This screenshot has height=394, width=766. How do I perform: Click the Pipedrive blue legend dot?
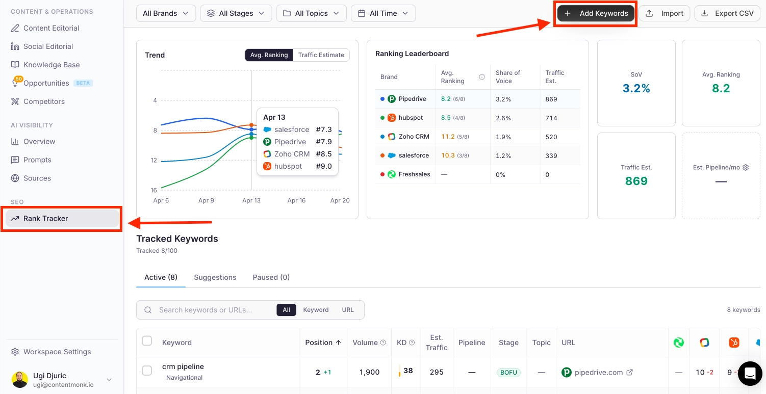click(382, 99)
